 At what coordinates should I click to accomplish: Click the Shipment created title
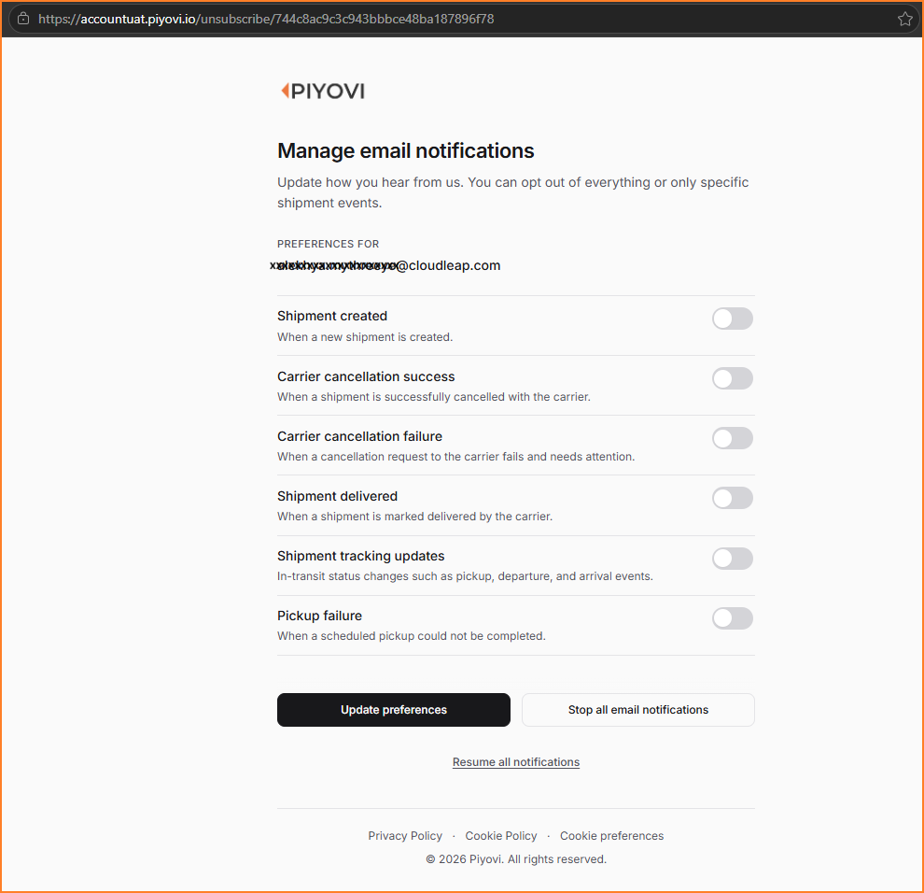point(332,316)
